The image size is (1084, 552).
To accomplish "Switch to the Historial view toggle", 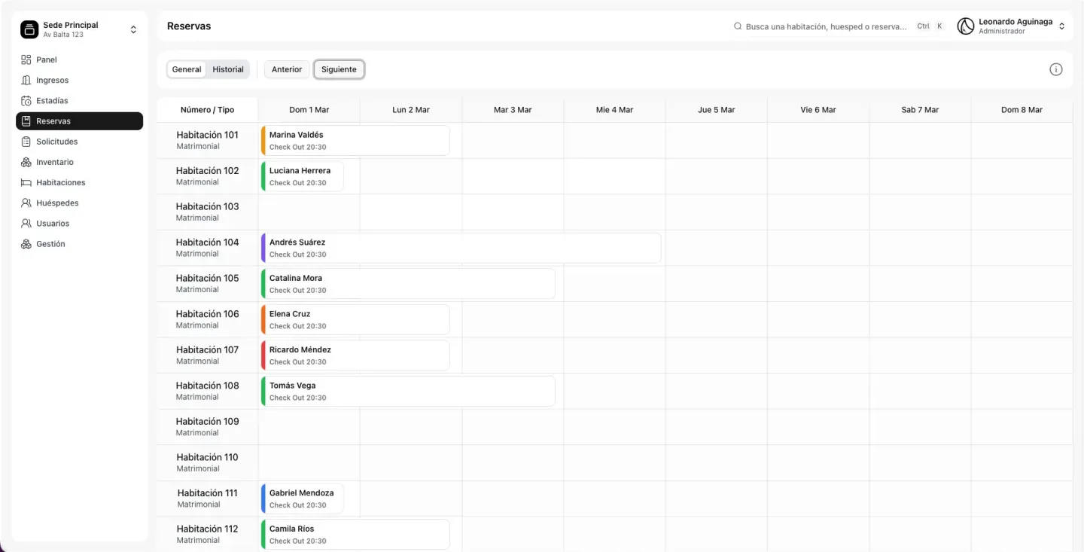I will pos(228,69).
